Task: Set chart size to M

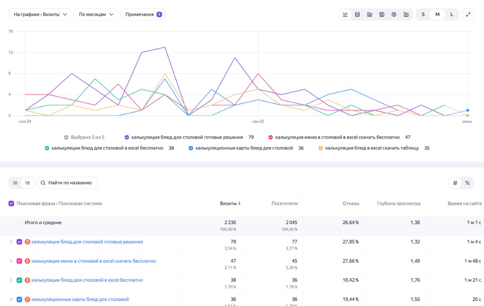Action: click(x=437, y=15)
